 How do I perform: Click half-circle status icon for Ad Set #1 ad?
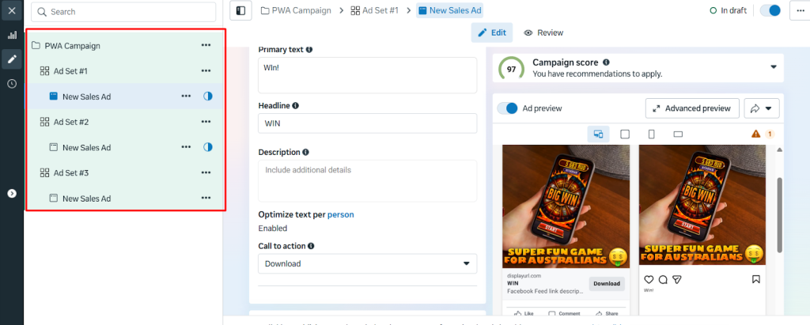pyautogui.click(x=208, y=96)
